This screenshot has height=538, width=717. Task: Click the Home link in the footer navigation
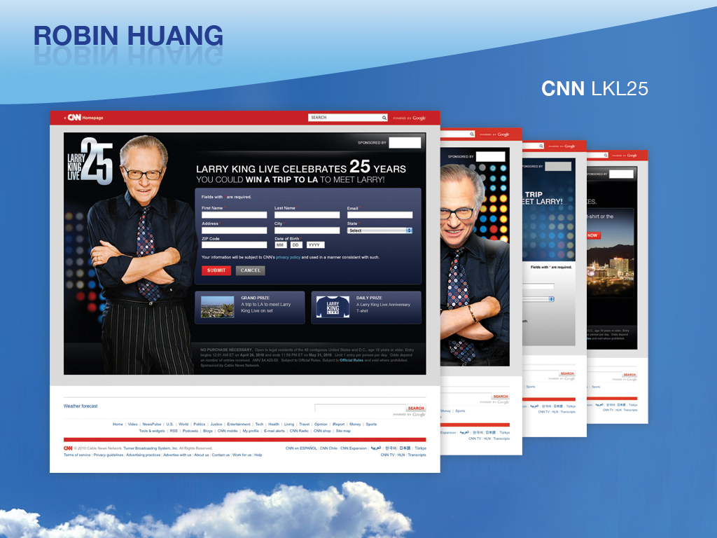pyautogui.click(x=118, y=424)
